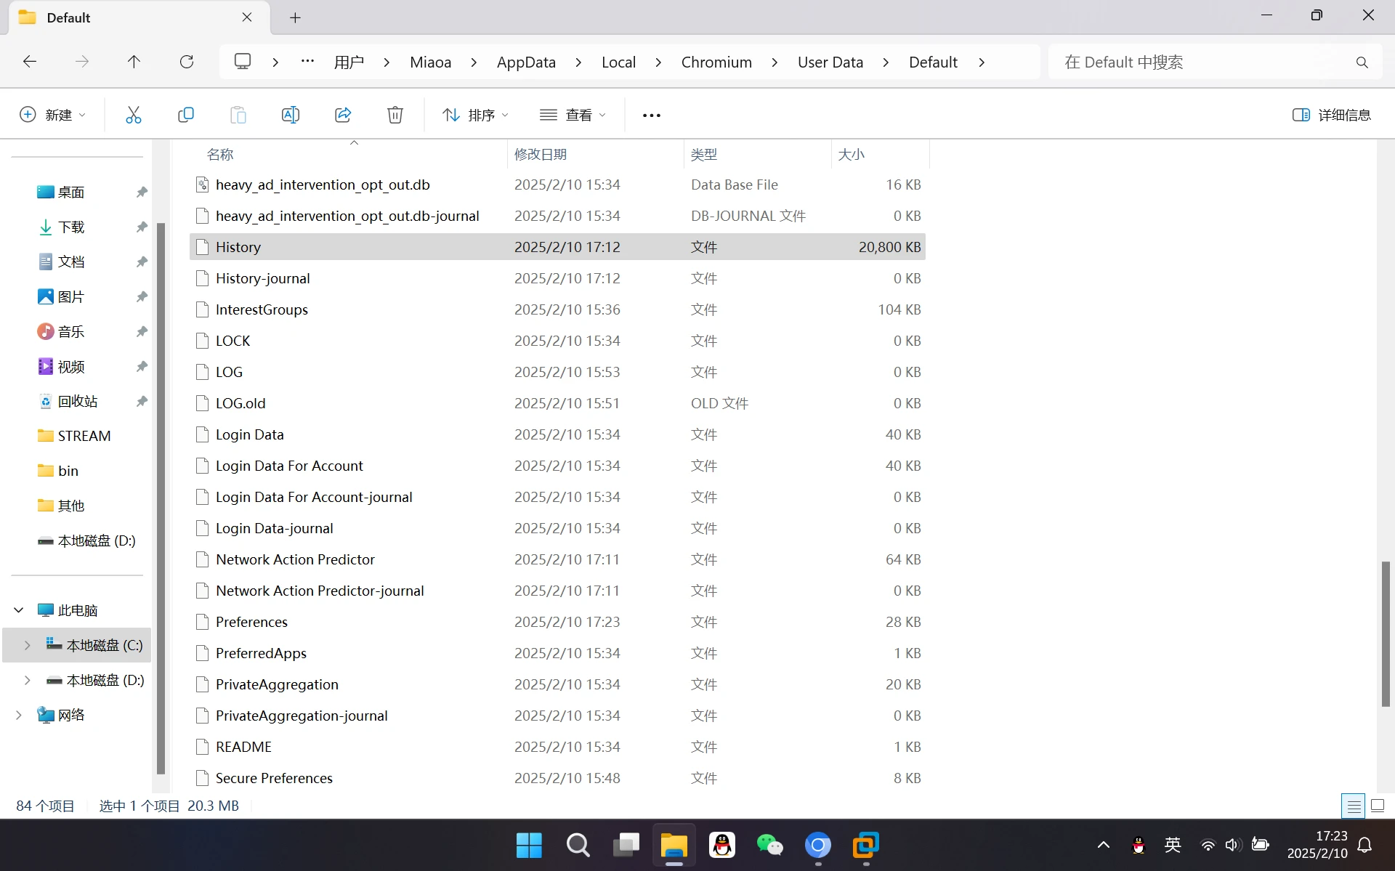
Task: Switch to details list view icon
Action: click(1354, 806)
